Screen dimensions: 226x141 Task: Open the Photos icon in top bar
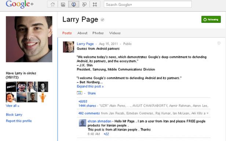[63, 4]
